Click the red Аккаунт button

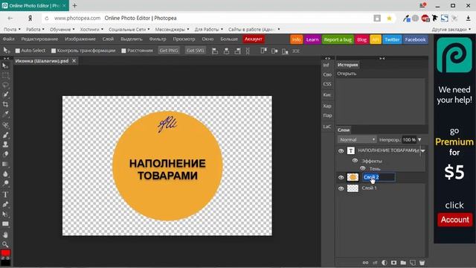(253, 39)
